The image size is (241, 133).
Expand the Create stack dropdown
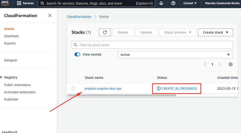tap(215, 32)
